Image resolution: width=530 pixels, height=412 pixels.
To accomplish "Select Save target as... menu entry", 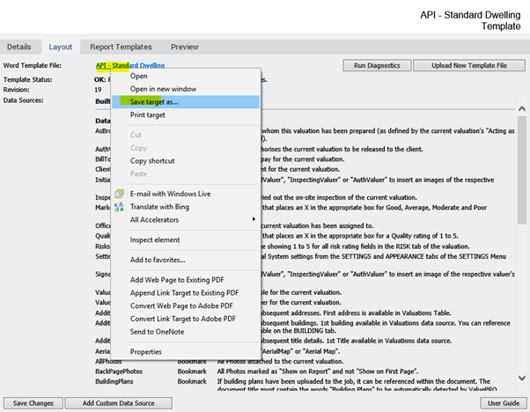I will click(186, 102).
